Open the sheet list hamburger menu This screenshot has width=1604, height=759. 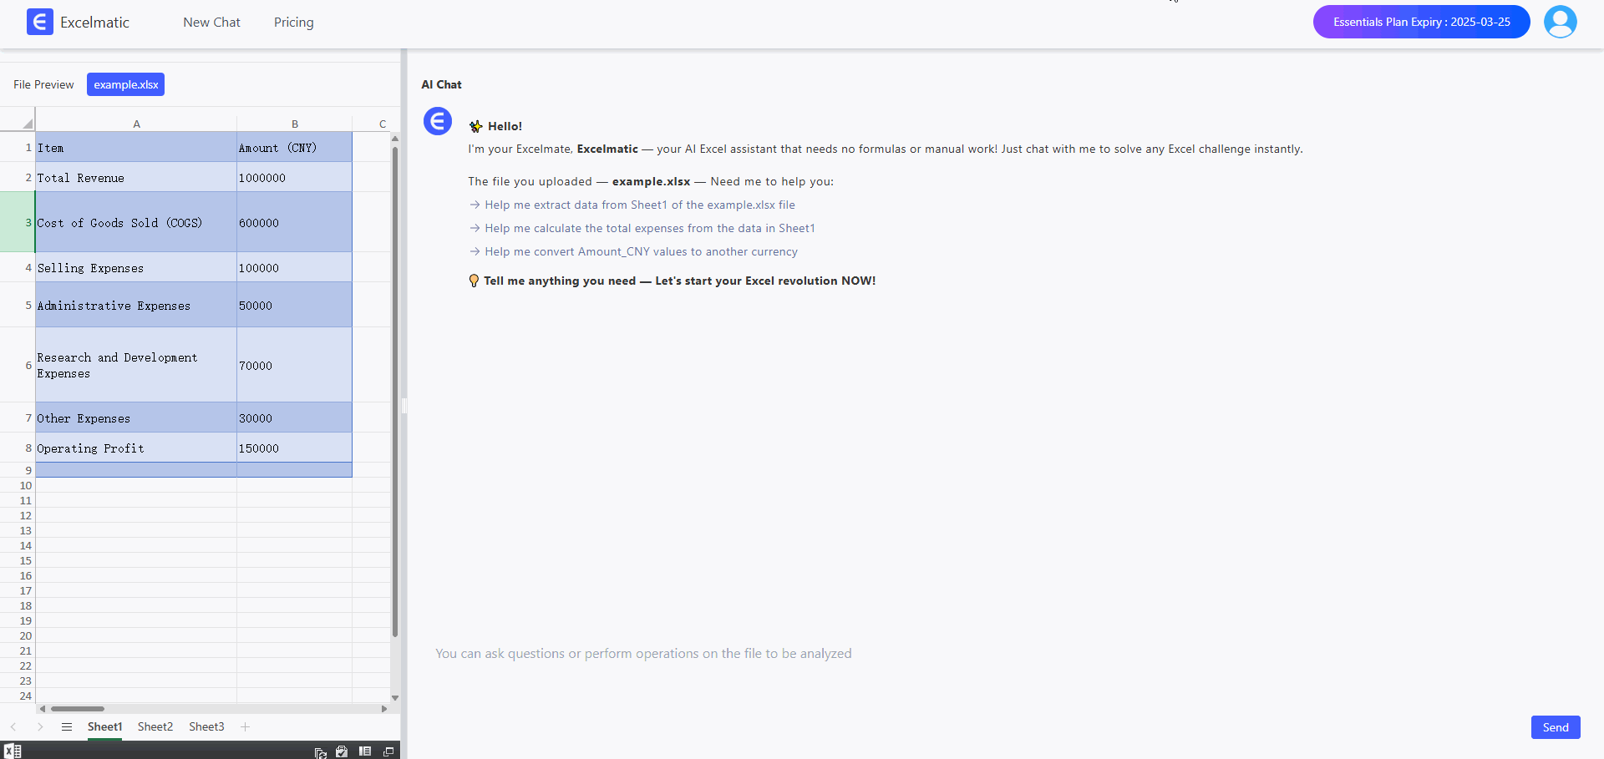click(x=67, y=727)
